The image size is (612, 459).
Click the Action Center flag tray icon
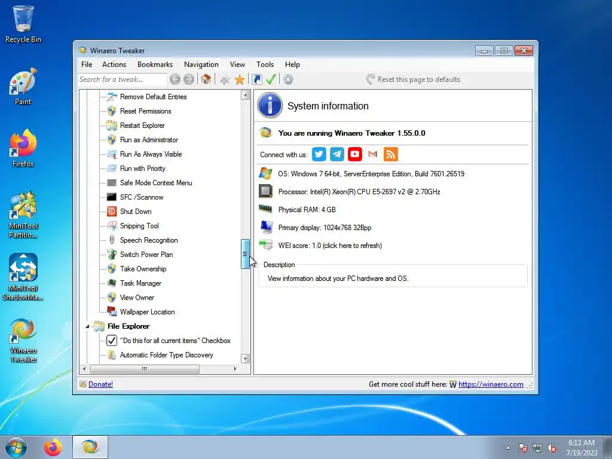(x=522, y=448)
